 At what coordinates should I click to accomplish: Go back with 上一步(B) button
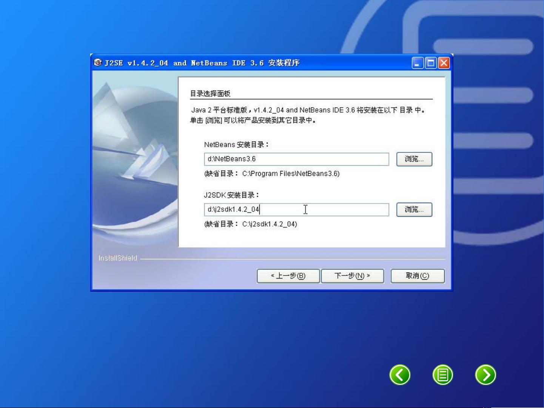point(288,276)
